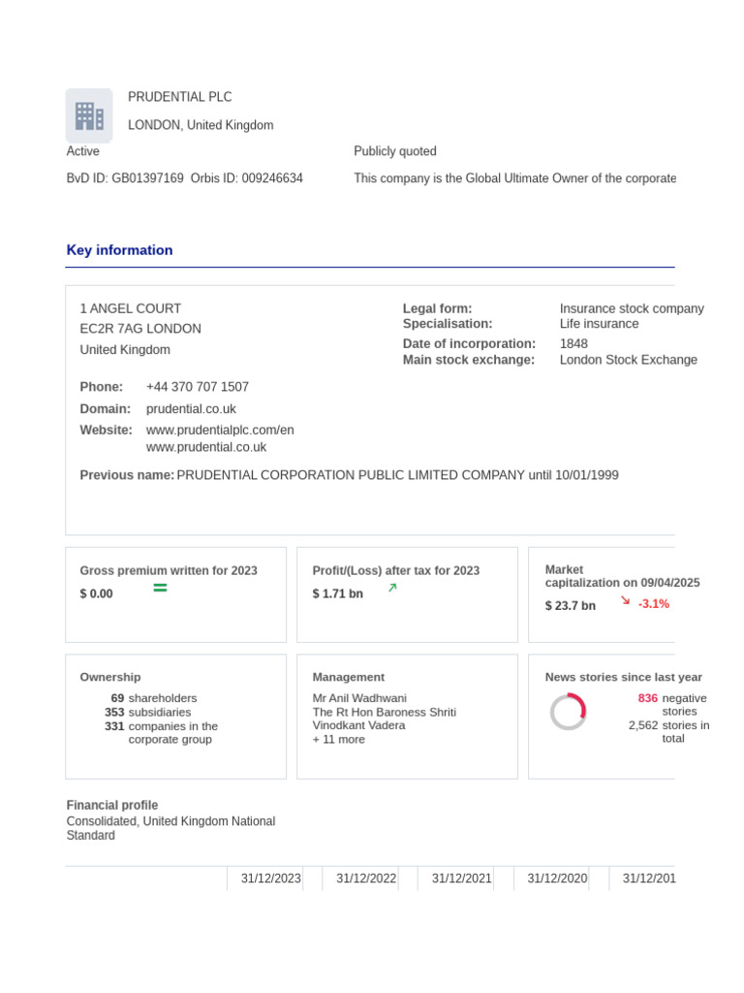The width and height of the screenshot is (744, 993).
Task: Click the news stories donut chart
Action: 568,711
